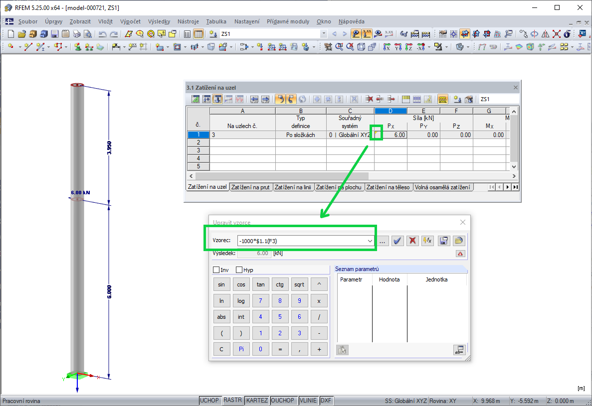The image size is (592, 406).
Task: Click the open folder icon in main toolbar
Action: click(22, 34)
